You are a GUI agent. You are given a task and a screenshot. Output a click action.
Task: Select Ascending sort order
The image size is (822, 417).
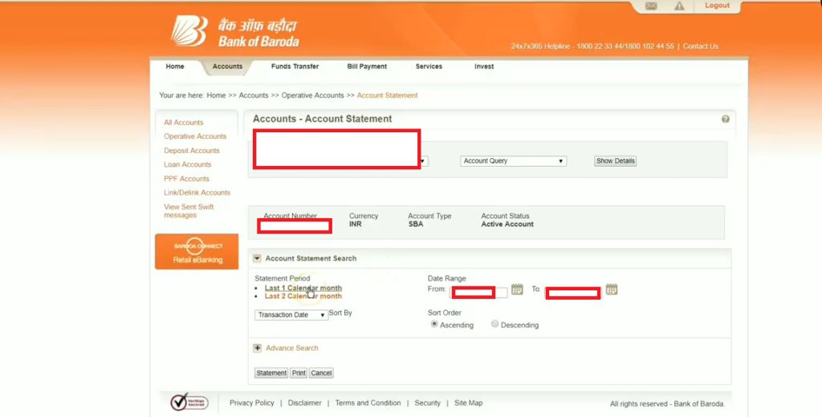(x=434, y=324)
